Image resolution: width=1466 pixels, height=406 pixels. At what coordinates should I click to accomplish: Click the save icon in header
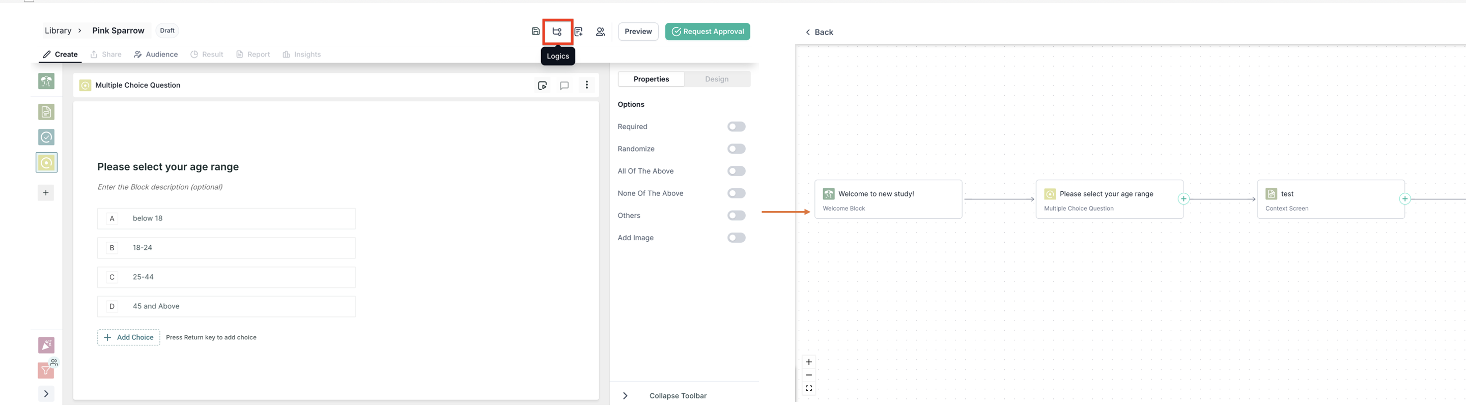pos(535,32)
